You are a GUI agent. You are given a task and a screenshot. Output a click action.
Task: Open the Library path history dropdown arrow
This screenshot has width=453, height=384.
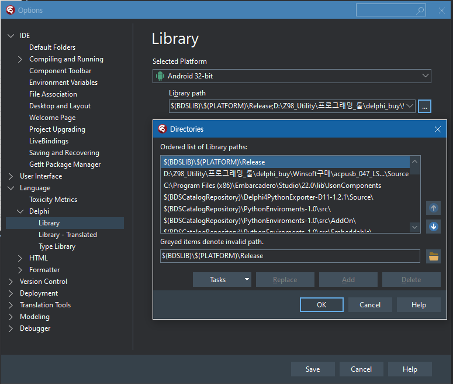[x=409, y=106]
